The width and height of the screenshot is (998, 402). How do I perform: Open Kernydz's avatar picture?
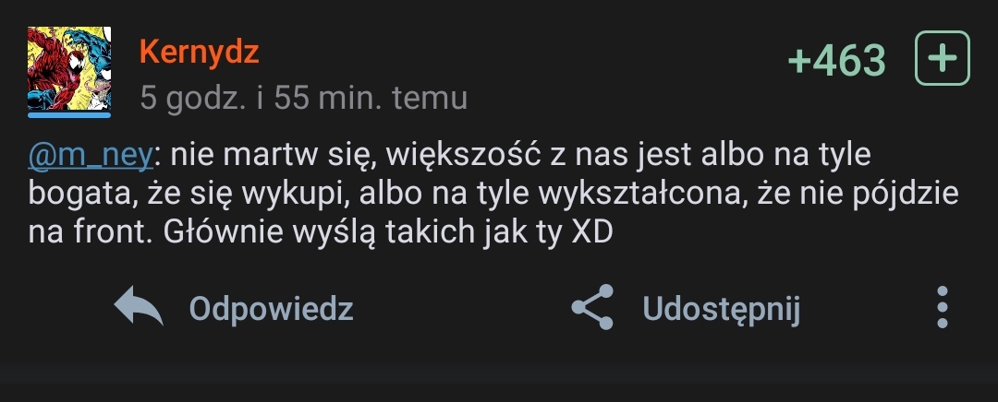click(69, 68)
